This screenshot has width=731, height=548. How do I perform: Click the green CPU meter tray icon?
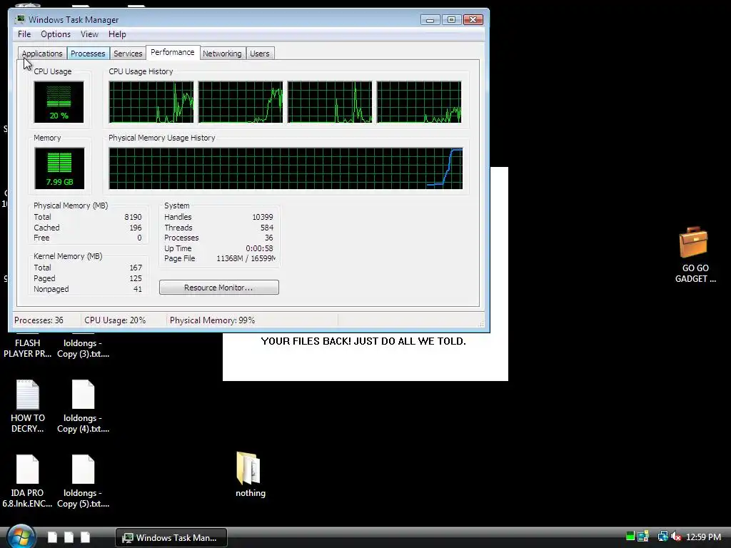pos(630,537)
